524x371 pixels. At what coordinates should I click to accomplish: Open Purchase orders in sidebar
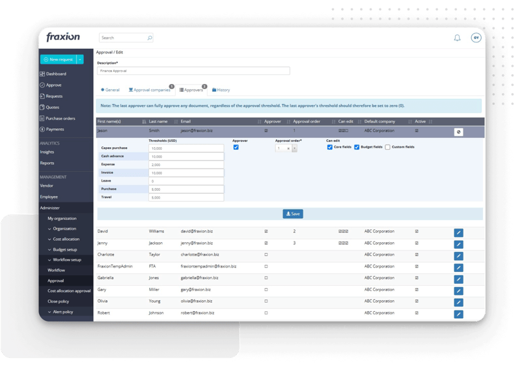click(x=57, y=118)
